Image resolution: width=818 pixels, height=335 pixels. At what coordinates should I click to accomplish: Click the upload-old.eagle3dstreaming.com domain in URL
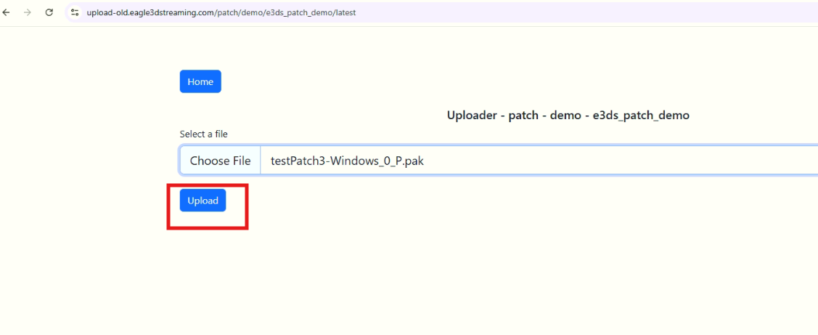(150, 13)
